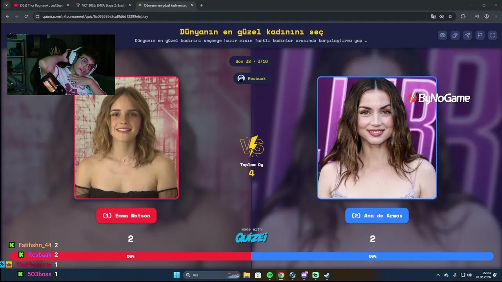Switch to the Thor Ragnarok YouTube tab

coord(41,5)
